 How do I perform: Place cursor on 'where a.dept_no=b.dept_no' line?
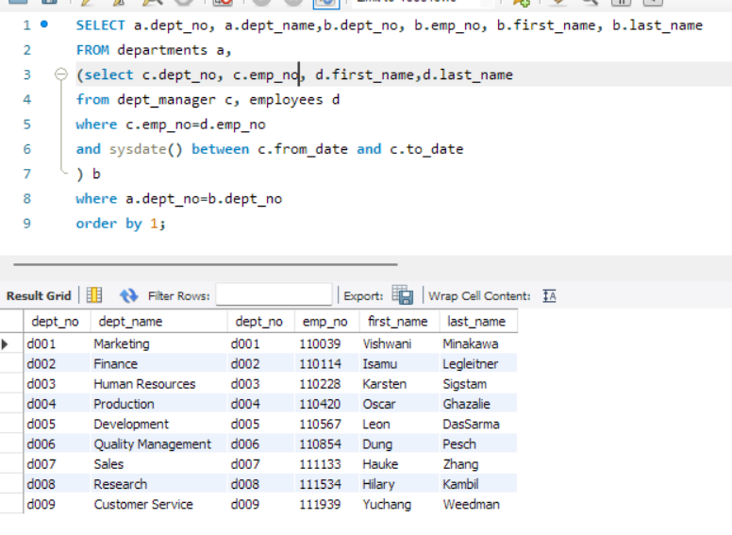179,199
